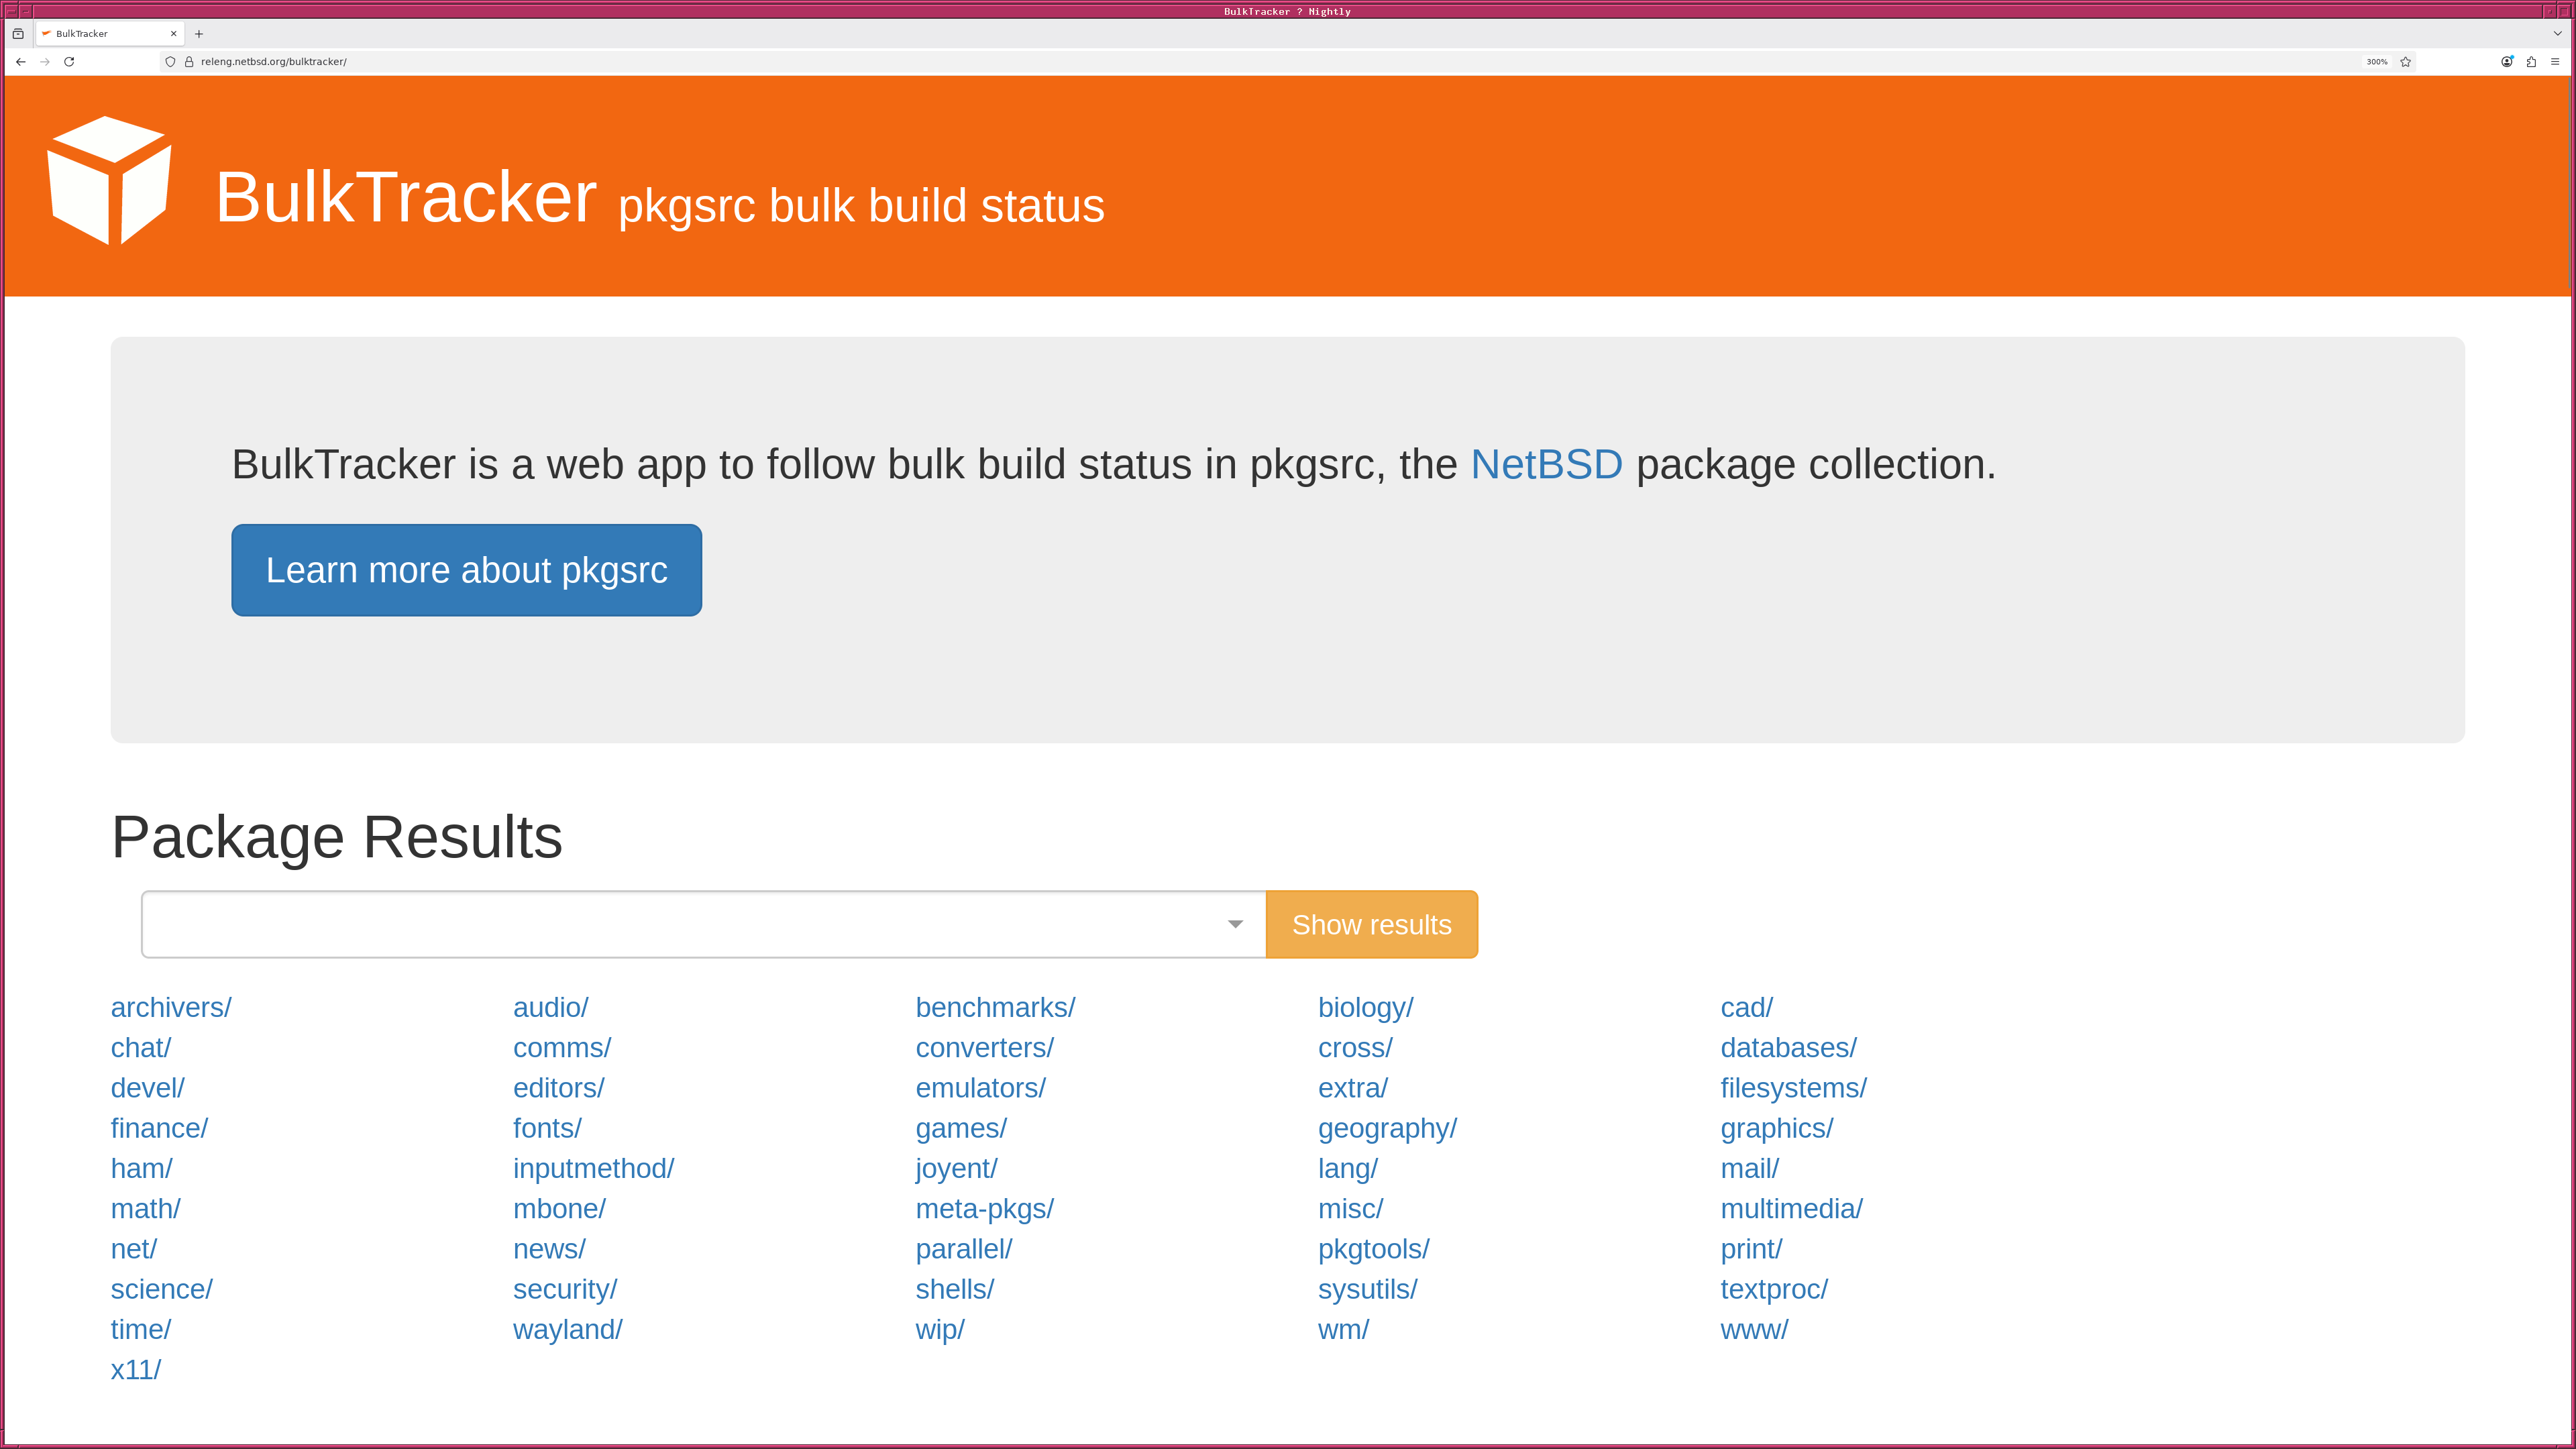
Task: Open the devel/ category
Action: [x=148, y=1088]
